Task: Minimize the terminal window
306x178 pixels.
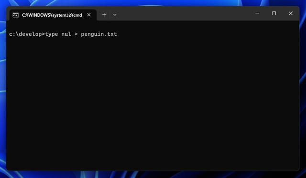Action: coord(257,13)
